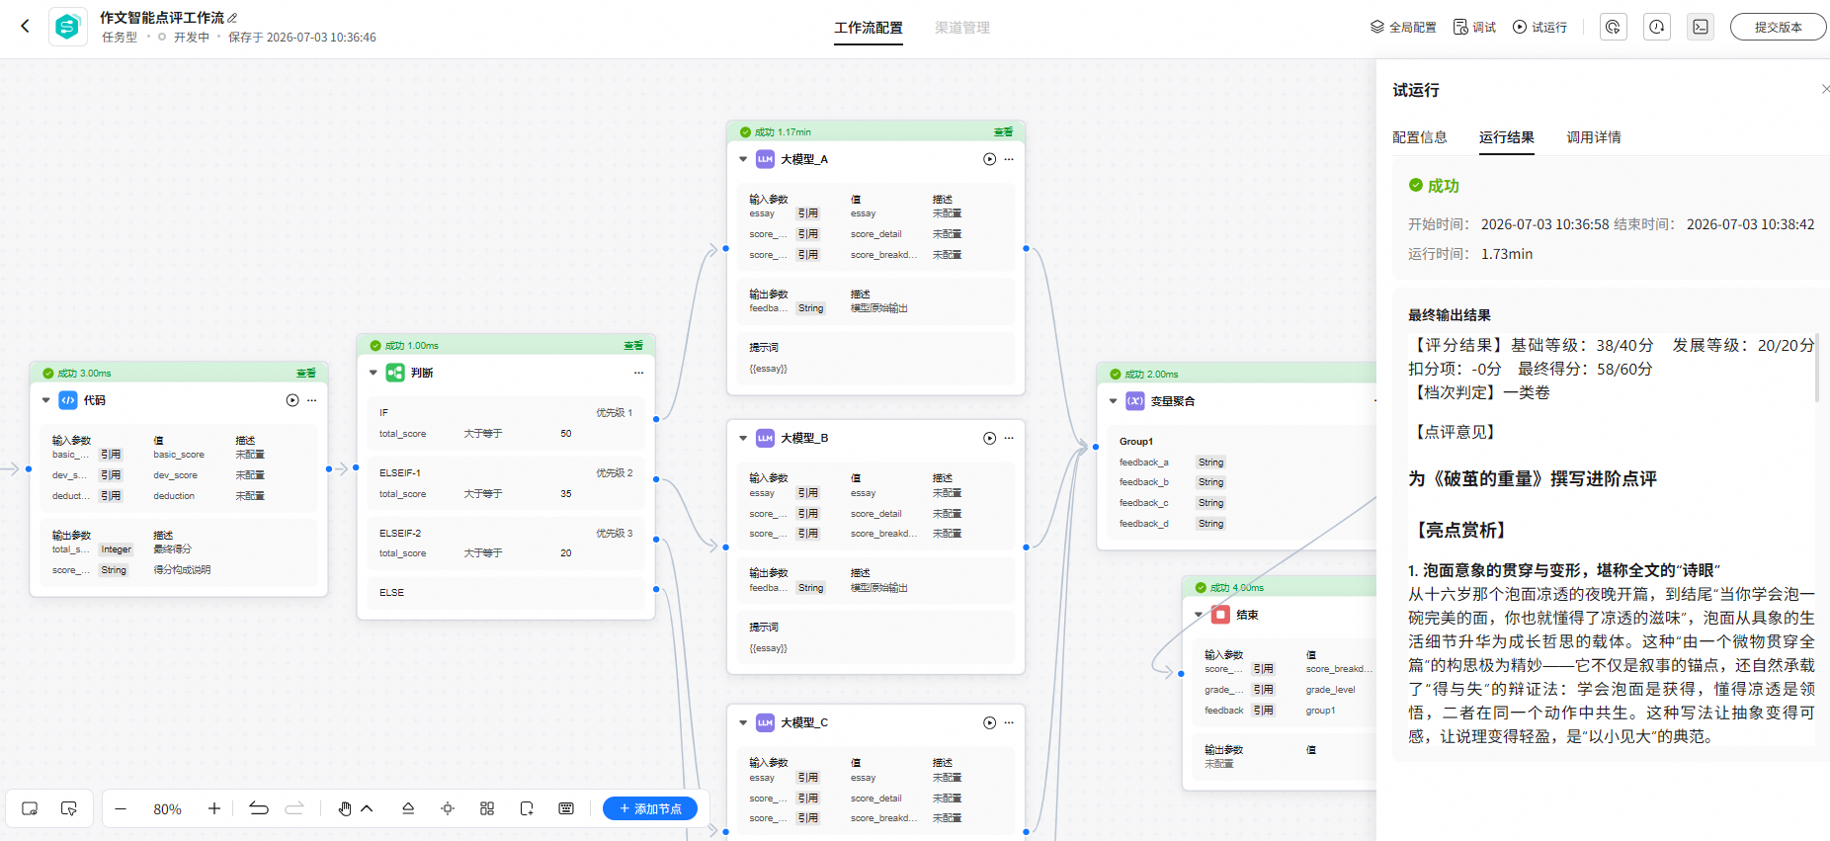Click the 【亮点赏析】 heading

[1461, 531]
